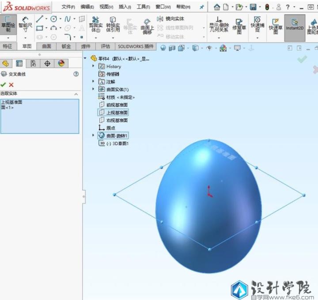Open the 视图(V) menu
318x300 pixels.
click(x=106, y=7)
